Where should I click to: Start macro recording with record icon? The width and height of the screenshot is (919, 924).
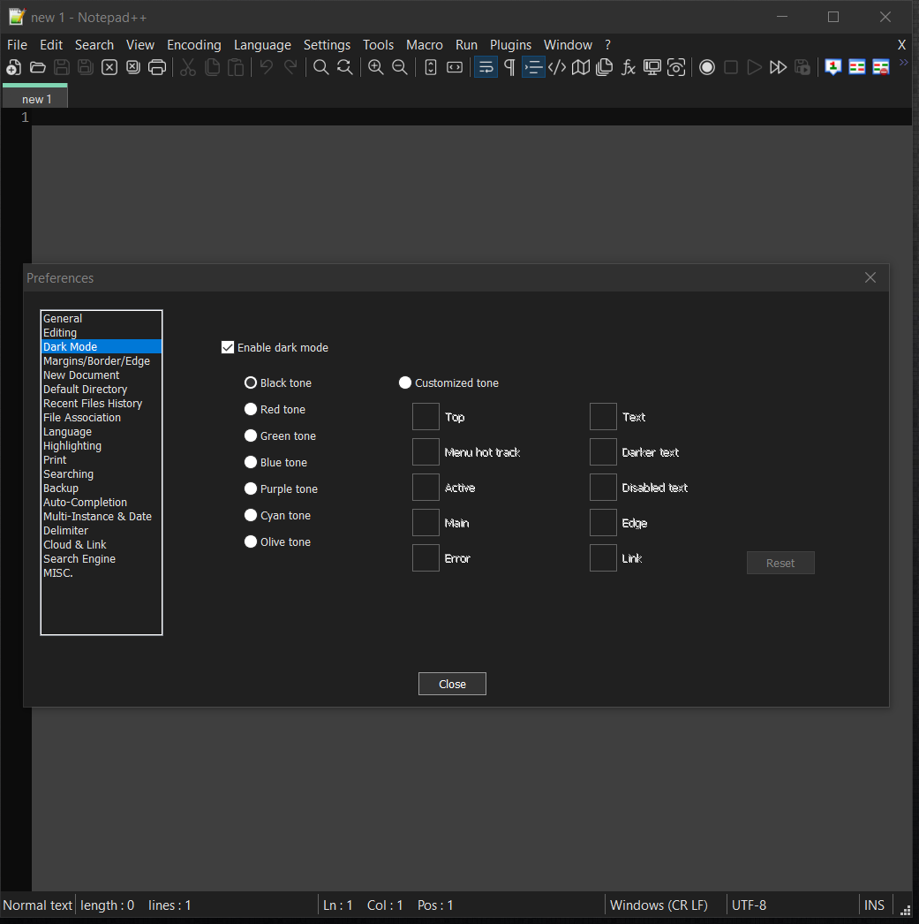[707, 68]
